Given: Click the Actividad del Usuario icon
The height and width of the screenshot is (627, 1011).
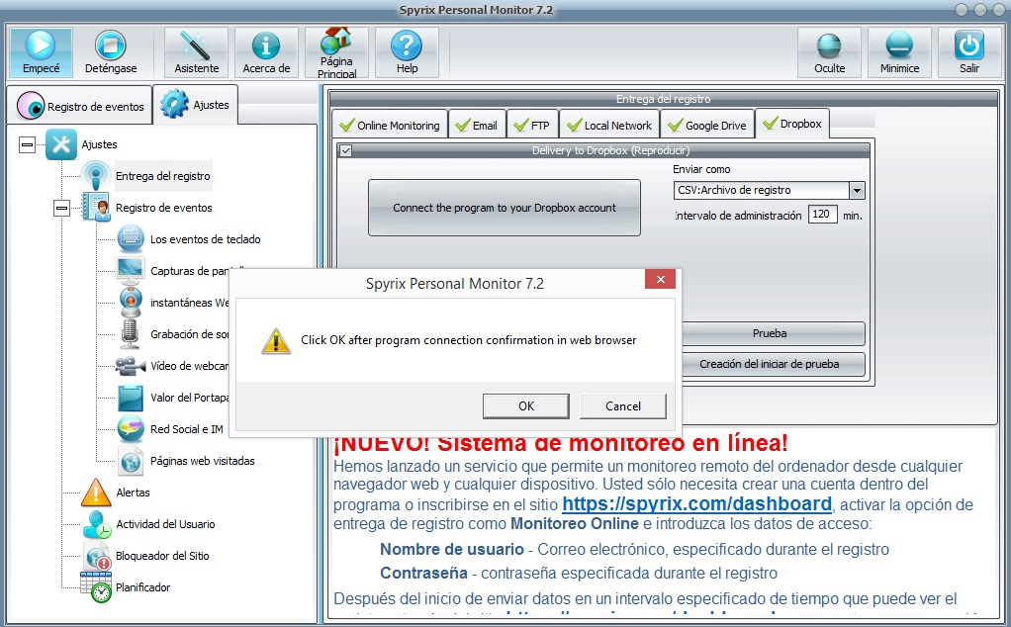Looking at the screenshot, I should 97,524.
